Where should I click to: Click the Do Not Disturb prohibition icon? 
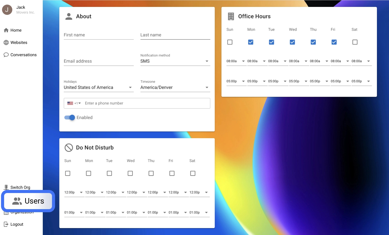[69, 148]
